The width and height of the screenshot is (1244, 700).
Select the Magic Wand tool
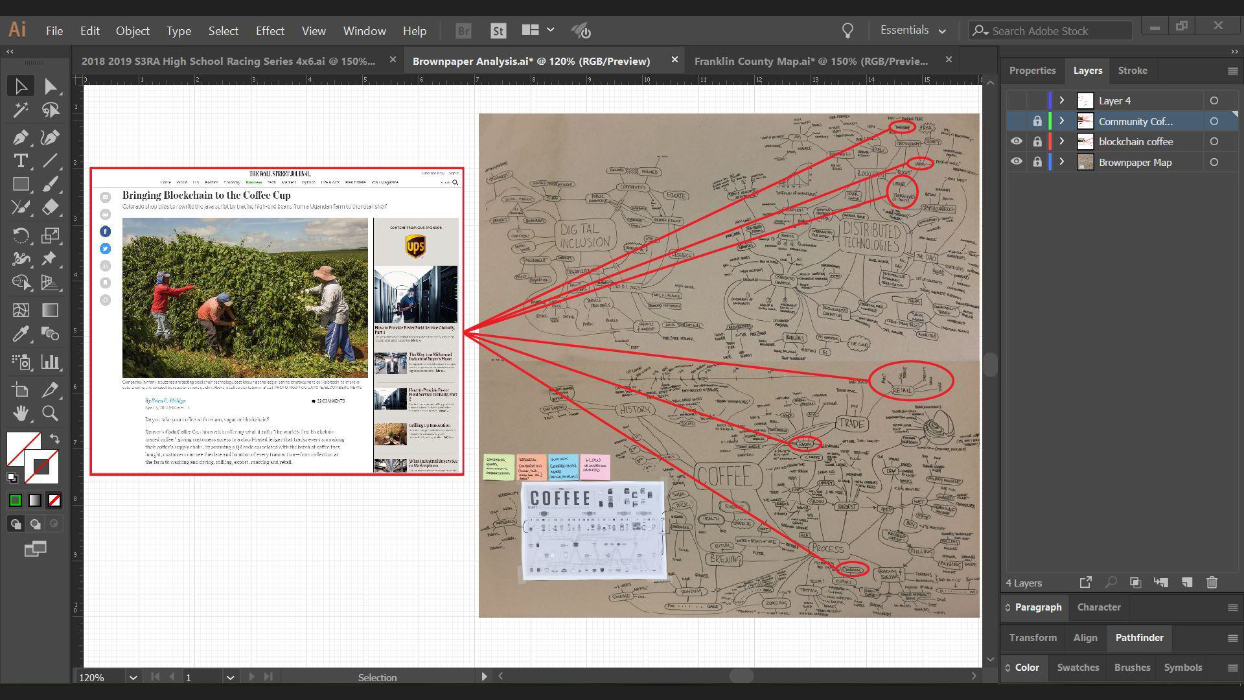pos(20,111)
